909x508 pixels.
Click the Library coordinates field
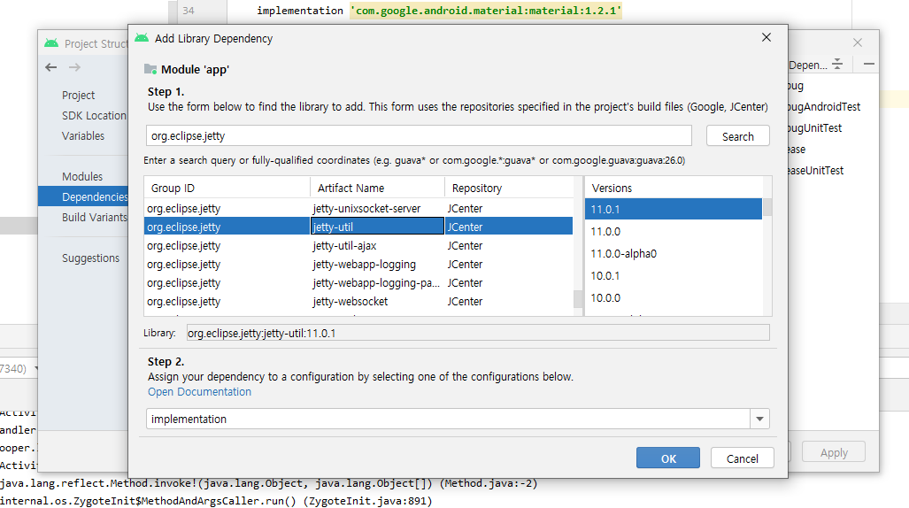478,333
